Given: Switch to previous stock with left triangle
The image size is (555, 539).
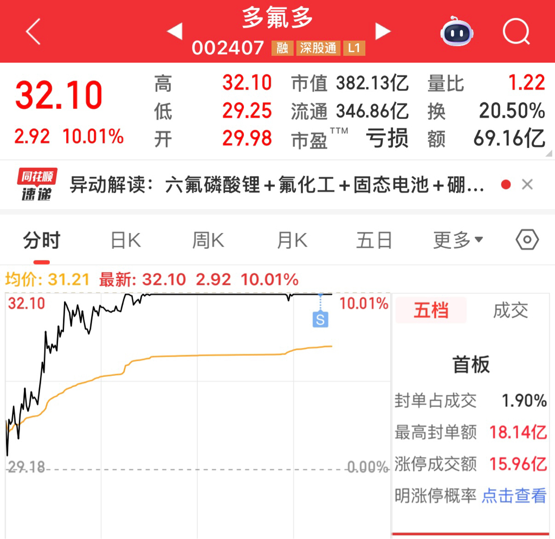Looking at the screenshot, I should [175, 31].
